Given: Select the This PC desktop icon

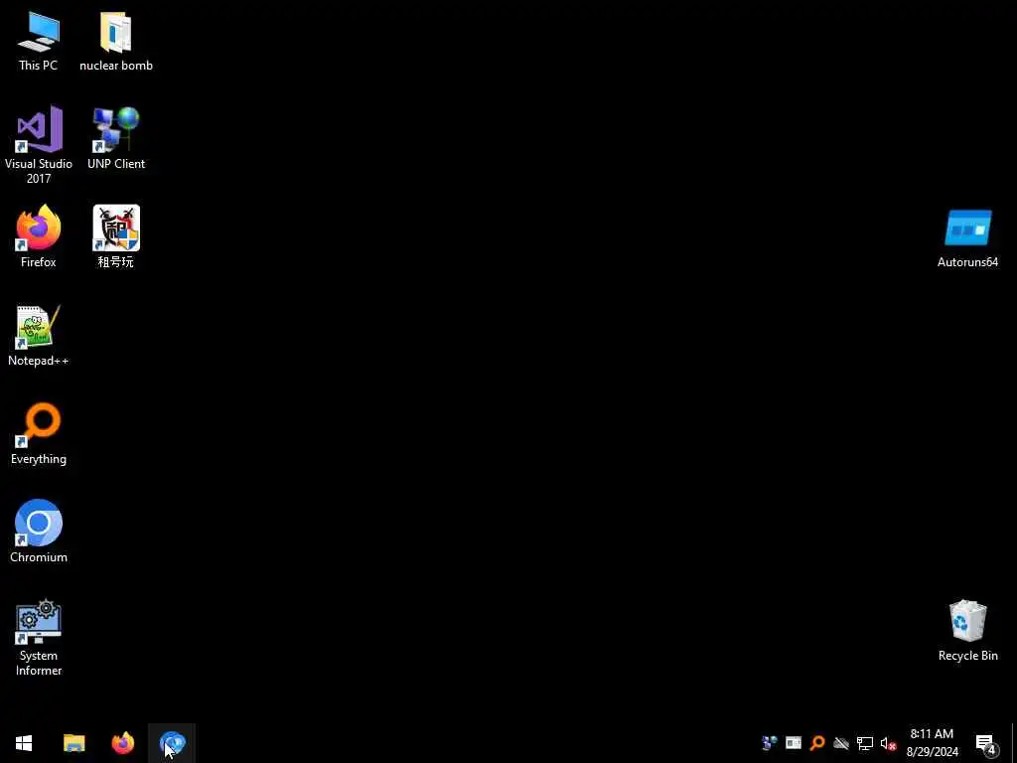Looking at the screenshot, I should [x=39, y=41].
